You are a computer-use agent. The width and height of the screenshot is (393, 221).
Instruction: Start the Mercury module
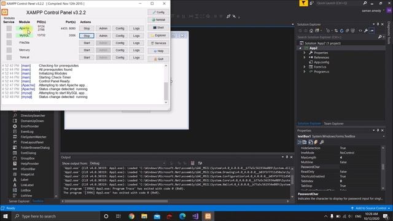coord(87,50)
